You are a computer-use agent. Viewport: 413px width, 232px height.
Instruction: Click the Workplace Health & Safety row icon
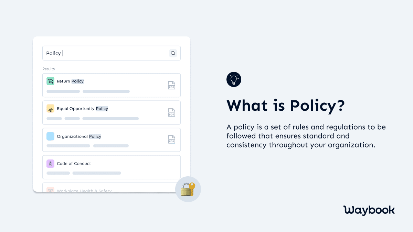pyautogui.click(x=51, y=190)
